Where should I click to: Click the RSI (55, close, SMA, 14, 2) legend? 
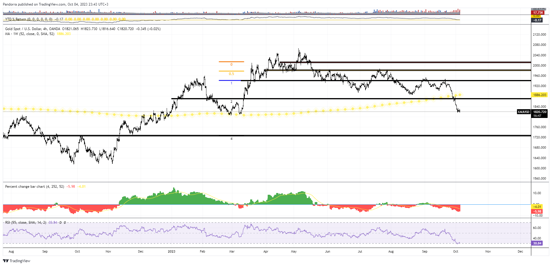[x=26, y=222]
